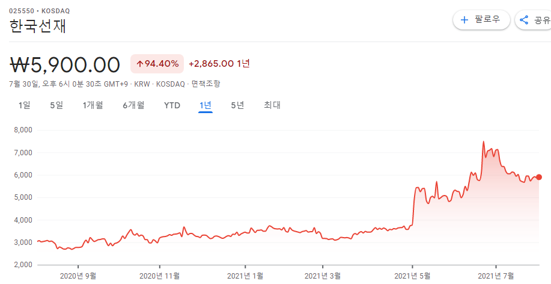Screen dimensions: 551x284
Task: Click the 4,000 y-axis label
Action: (x=23, y=220)
